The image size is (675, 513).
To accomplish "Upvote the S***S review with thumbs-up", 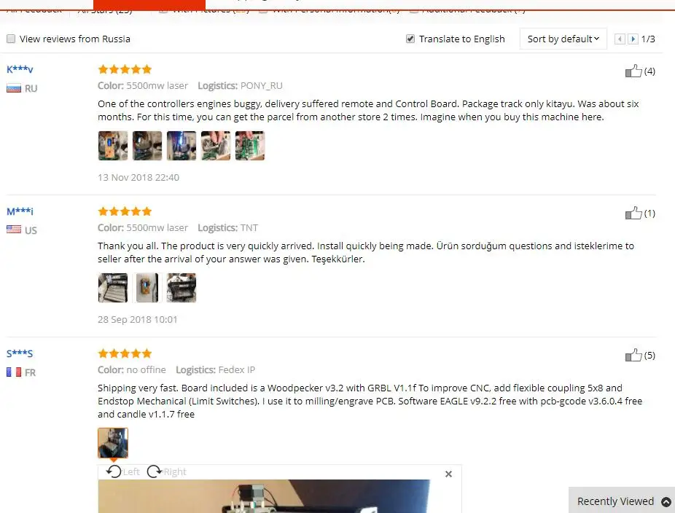I will pyautogui.click(x=633, y=355).
